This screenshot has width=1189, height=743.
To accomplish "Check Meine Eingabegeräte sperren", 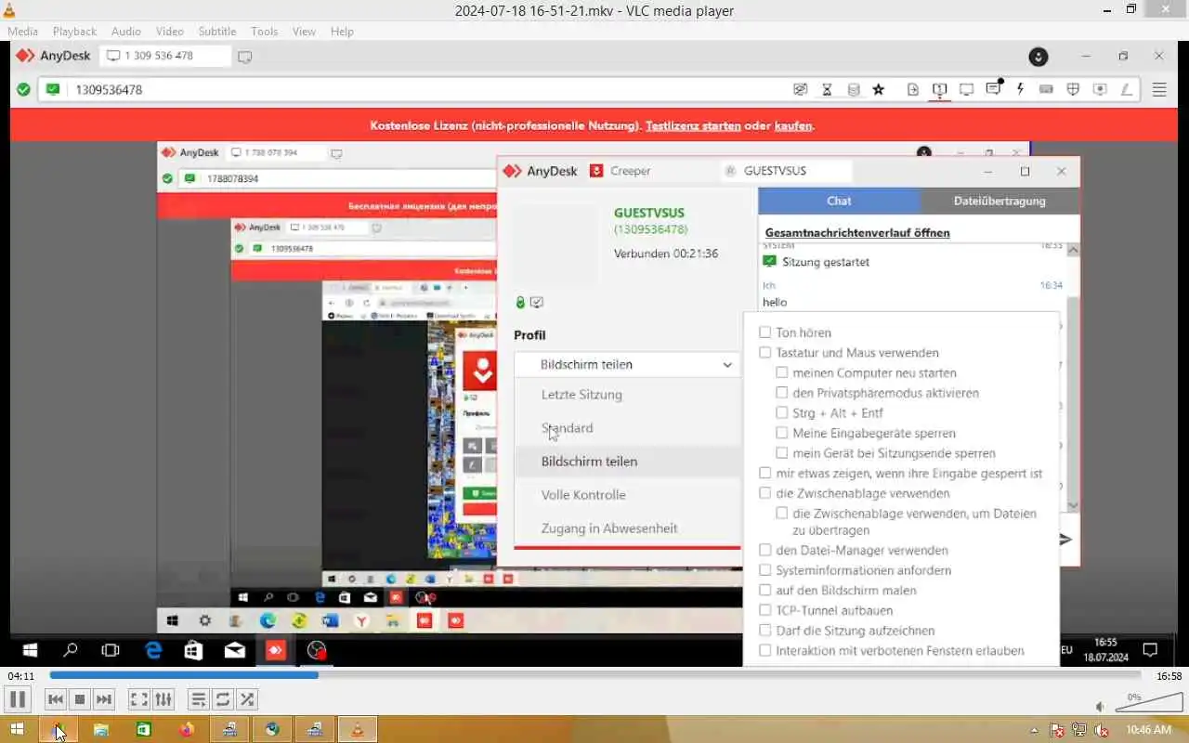I will pyautogui.click(x=782, y=433).
